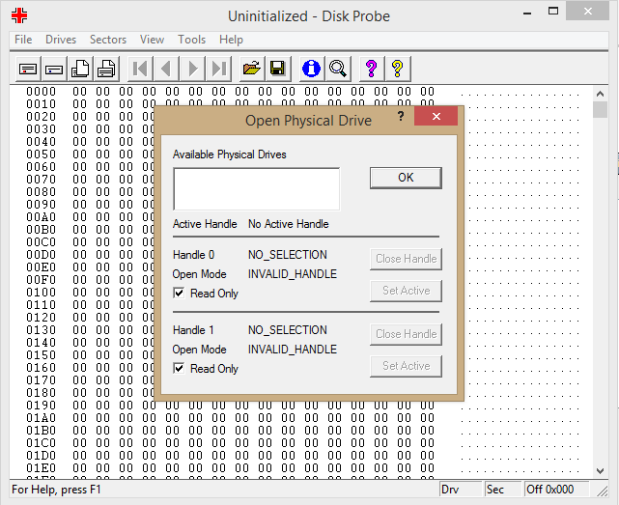The height and width of the screenshot is (505, 619).
Task: Click the hex offset row 01E0
Action: point(42,468)
